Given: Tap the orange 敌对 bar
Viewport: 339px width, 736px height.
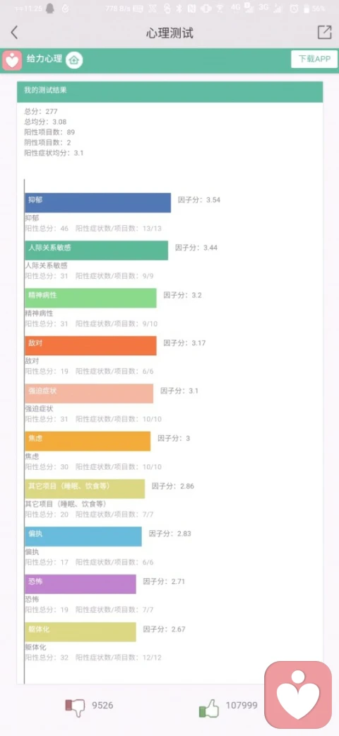Looking at the screenshot, I should click(x=91, y=345).
